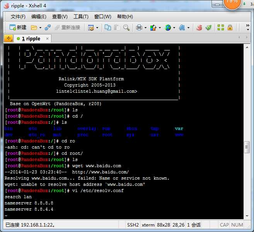
Task: Click the globe encoding icon
Action: (168, 28)
